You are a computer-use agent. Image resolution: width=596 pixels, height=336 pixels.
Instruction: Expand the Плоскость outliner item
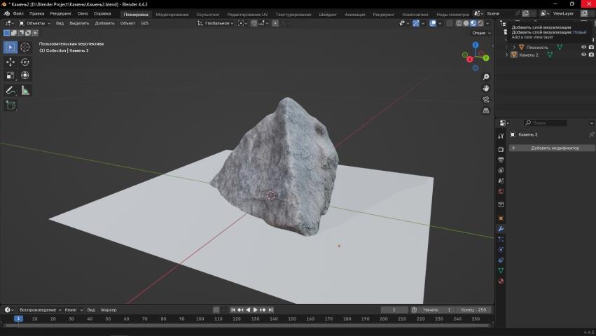tap(514, 47)
